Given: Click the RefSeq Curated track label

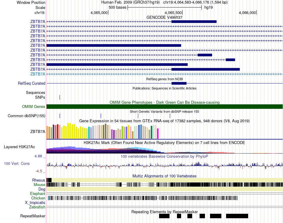Looking at the screenshot, I should pos(32,83).
